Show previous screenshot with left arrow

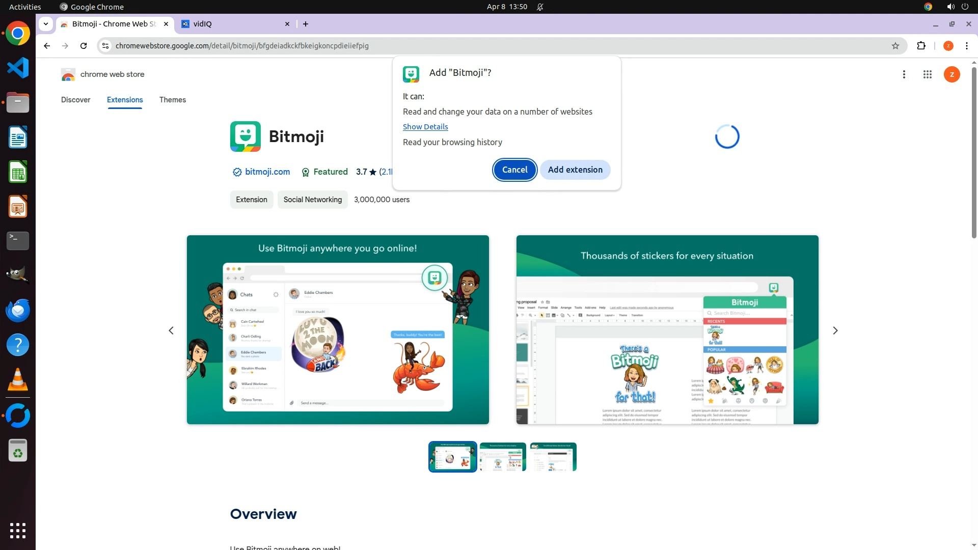tap(171, 331)
